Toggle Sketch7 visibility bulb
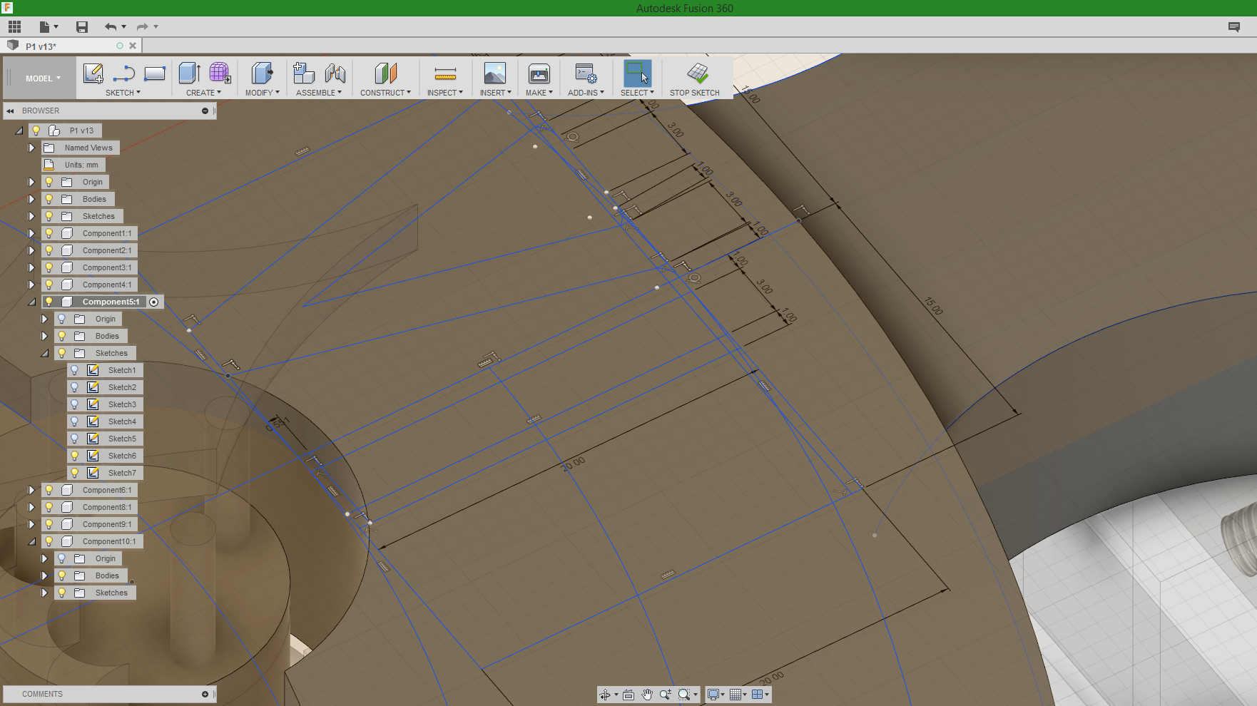The width and height of the screenshot is (1257, 706). pos(74,473)
